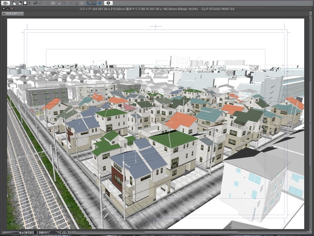
Task: Rotate canvas left icon in status bar
Action: coord(62,233)
